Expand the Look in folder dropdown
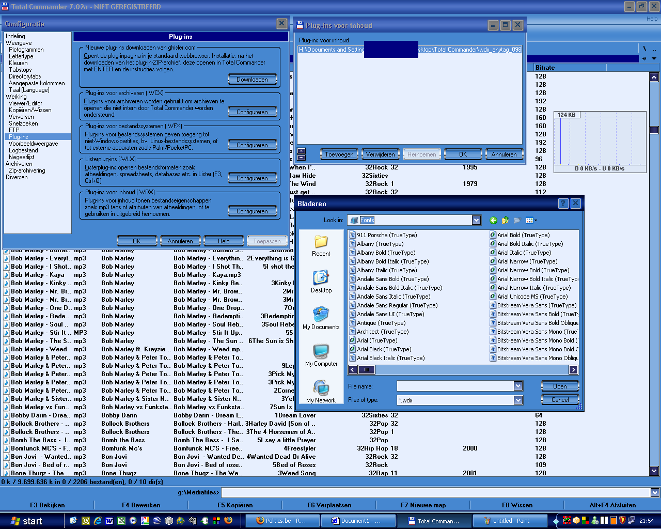Image resolution: width=661 pixels, height=529 pixels. coord(476,220)
